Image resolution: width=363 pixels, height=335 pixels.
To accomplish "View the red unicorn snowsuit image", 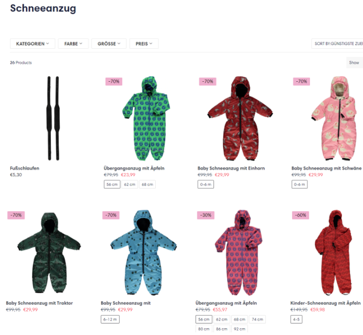I will point(240,118).
